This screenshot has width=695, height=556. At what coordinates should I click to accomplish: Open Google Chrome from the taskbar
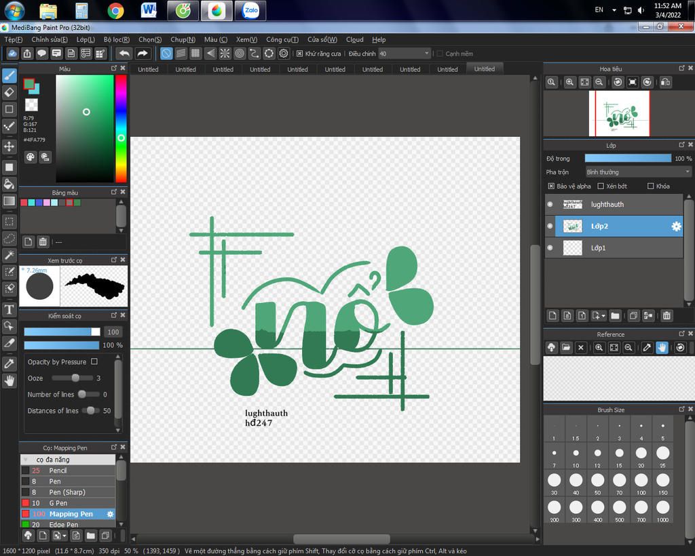115,11
